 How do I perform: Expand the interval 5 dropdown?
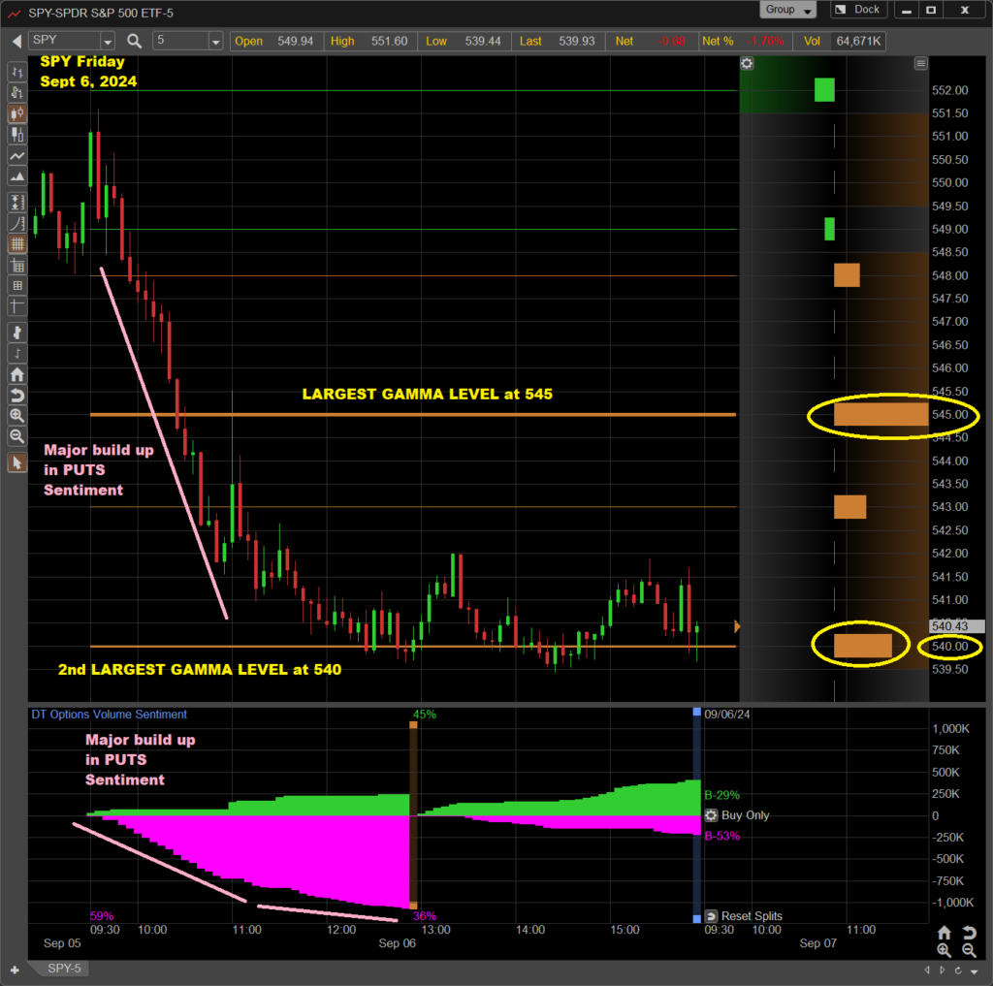pyautogui.click(x=215, y=41)
